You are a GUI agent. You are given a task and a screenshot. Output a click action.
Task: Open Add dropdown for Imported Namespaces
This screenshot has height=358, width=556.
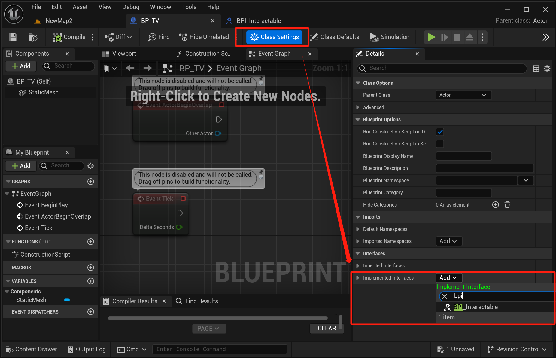coord(449,241)
